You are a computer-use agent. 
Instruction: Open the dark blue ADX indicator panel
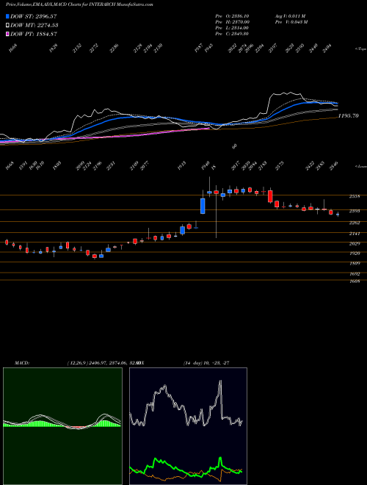tap(188, 426)
